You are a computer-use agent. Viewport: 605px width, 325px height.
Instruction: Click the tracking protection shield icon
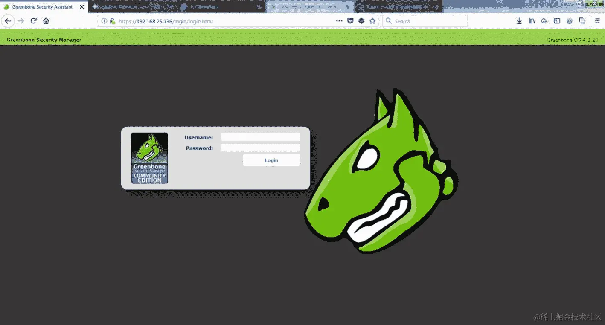pos(350,20)
